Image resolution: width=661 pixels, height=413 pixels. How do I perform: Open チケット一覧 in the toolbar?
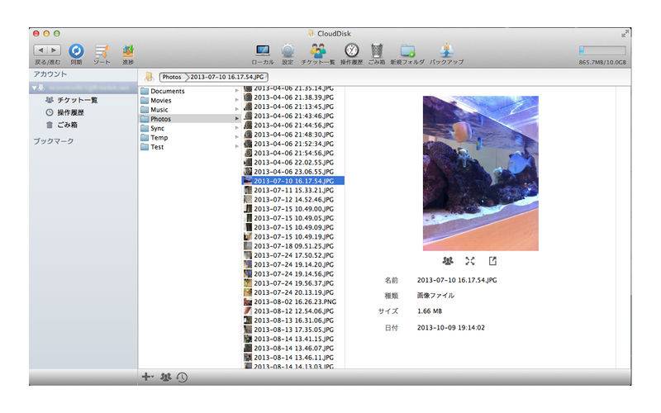coord(318,50)
